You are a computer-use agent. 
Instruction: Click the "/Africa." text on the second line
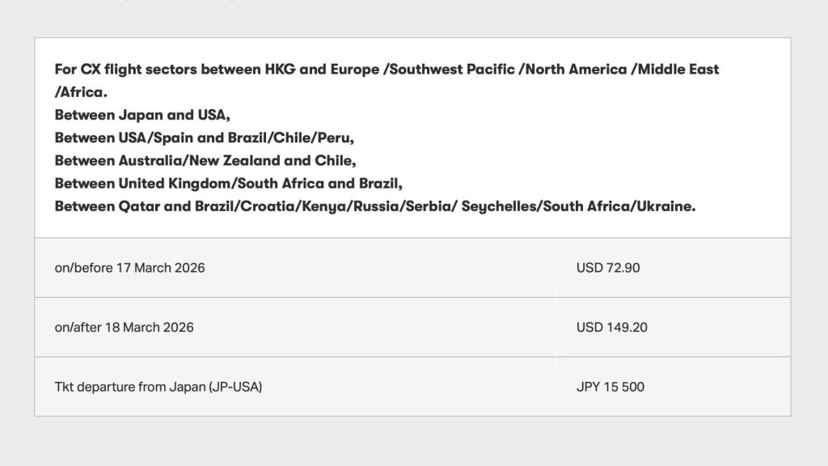pos(81,92)
